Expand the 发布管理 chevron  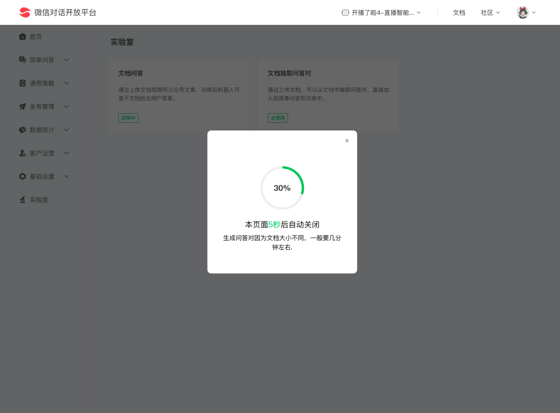(x=66, y=106)
